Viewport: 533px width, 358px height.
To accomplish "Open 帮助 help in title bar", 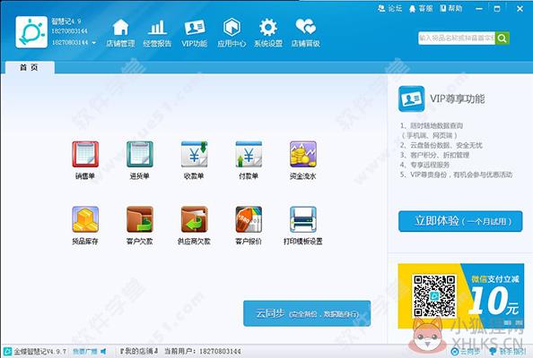I will tap(451, 8).
